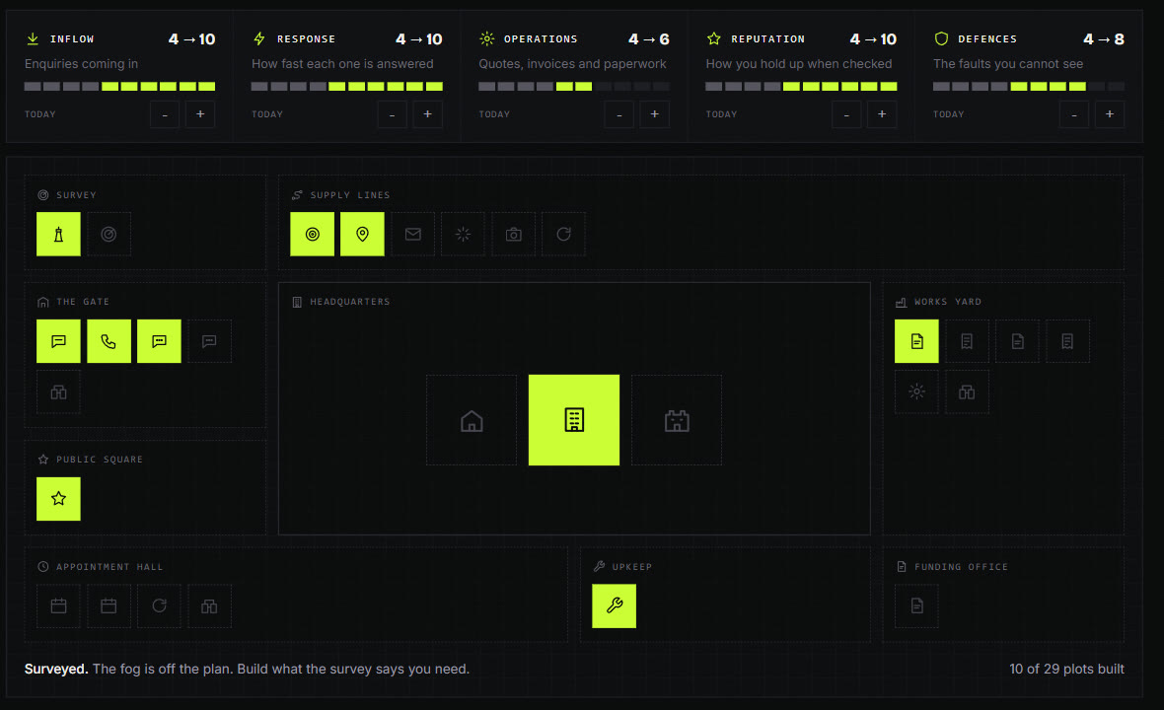Open the built bullseye plot in Supply Lines
Viewport: 1164px width, 710px height.
point(312,235)
